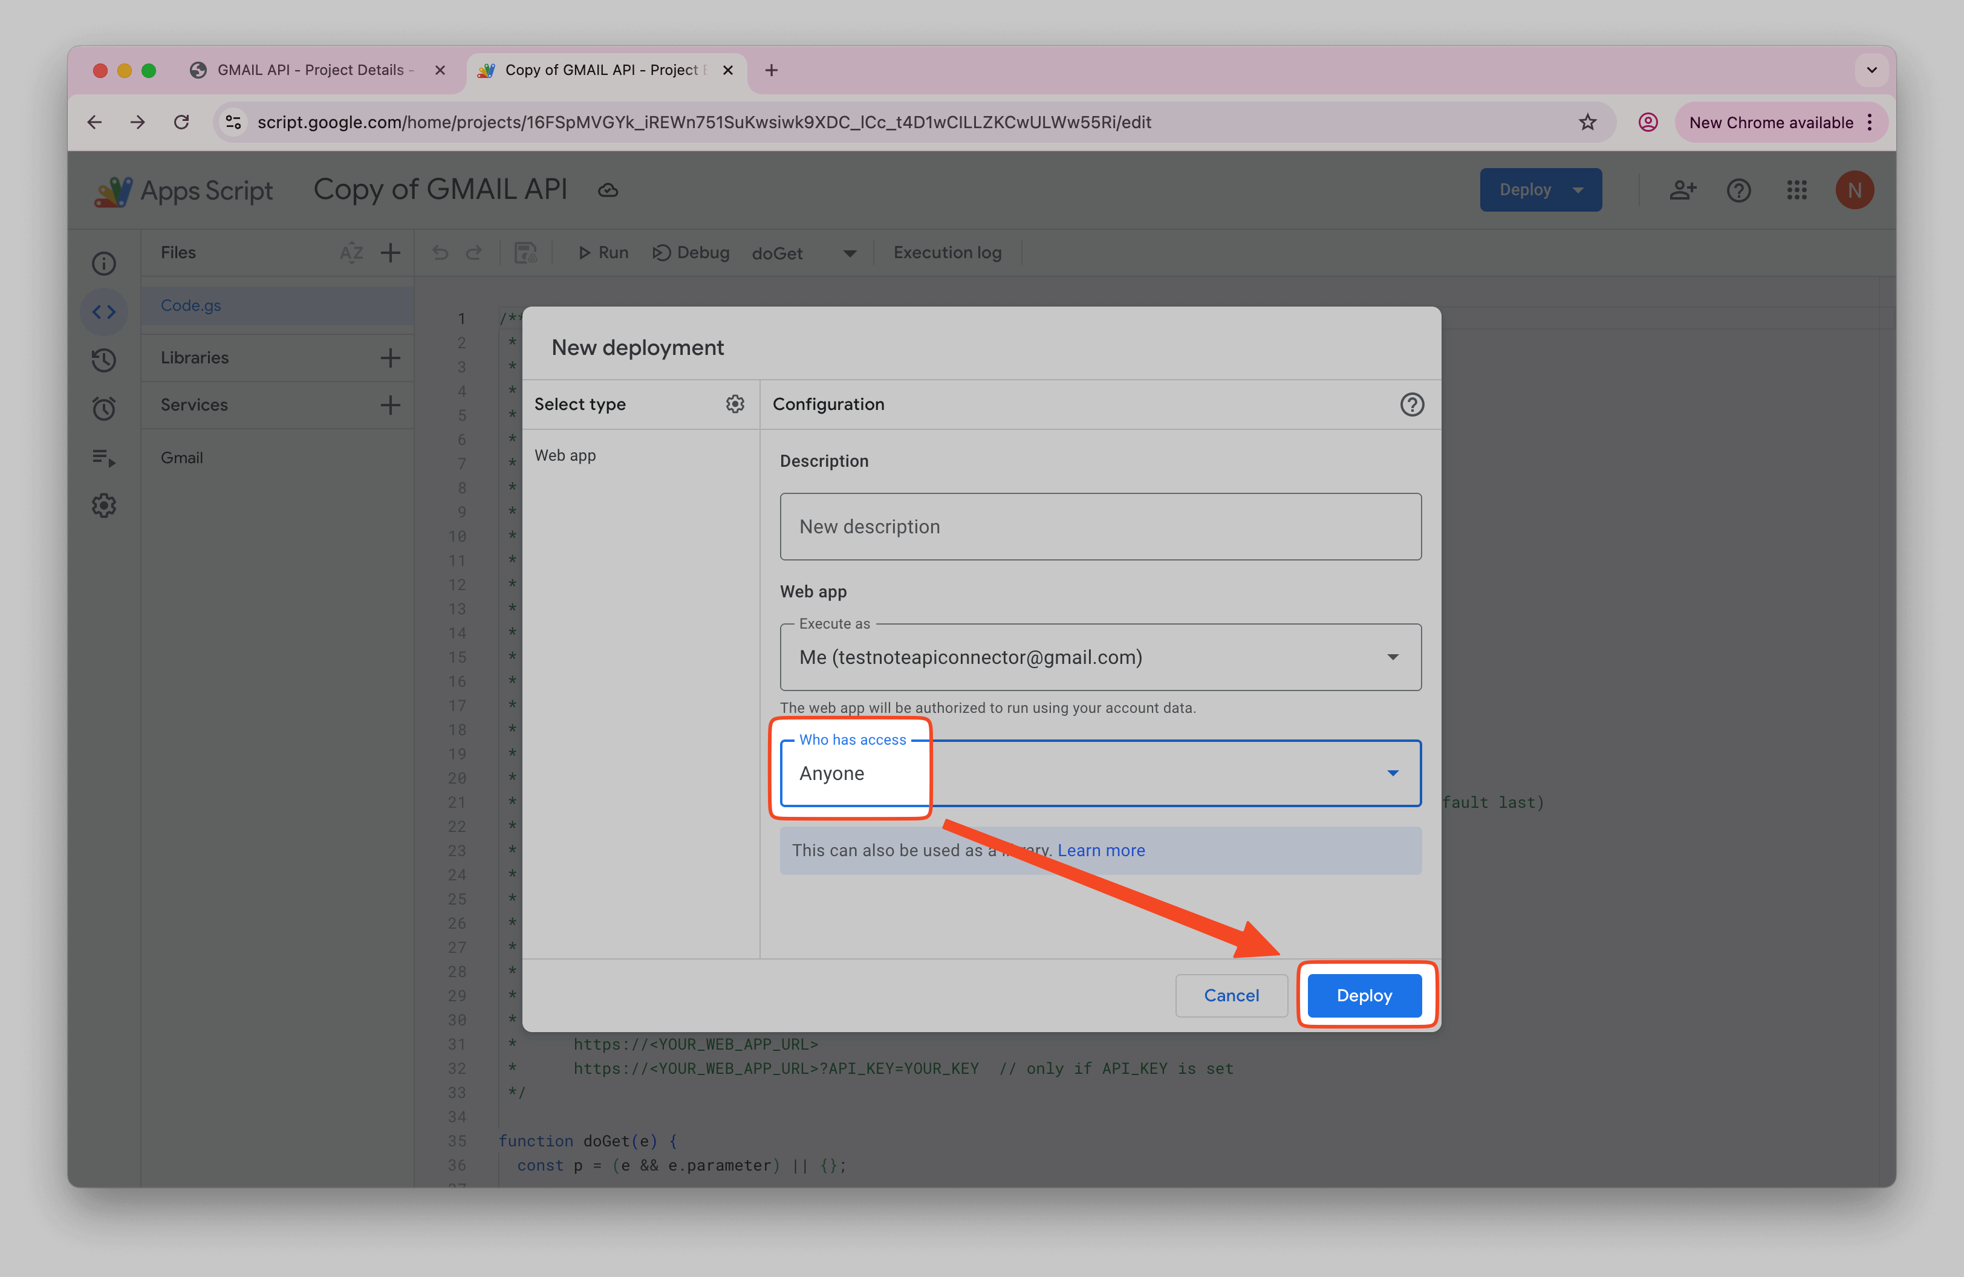Open the Executions list icon
Viewport: 1964px width, 1277px height.
[104, 457]
